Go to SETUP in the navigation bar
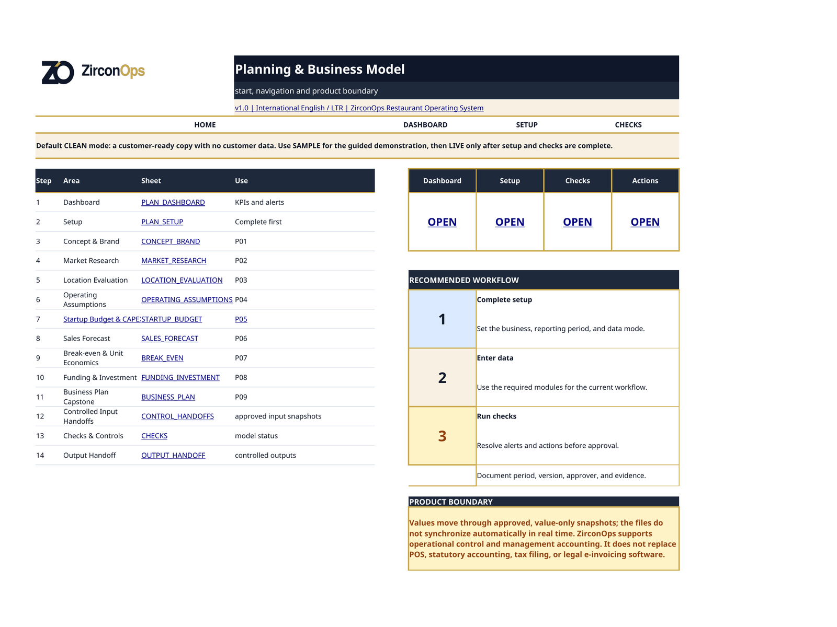 click(x=527, y=125)
